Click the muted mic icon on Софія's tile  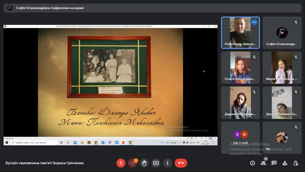pos(296,22)
